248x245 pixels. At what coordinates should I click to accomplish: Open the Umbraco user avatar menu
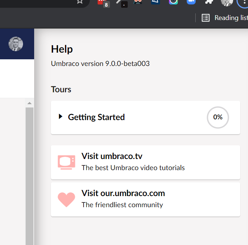pyautogui.click(x=16, y=44)
